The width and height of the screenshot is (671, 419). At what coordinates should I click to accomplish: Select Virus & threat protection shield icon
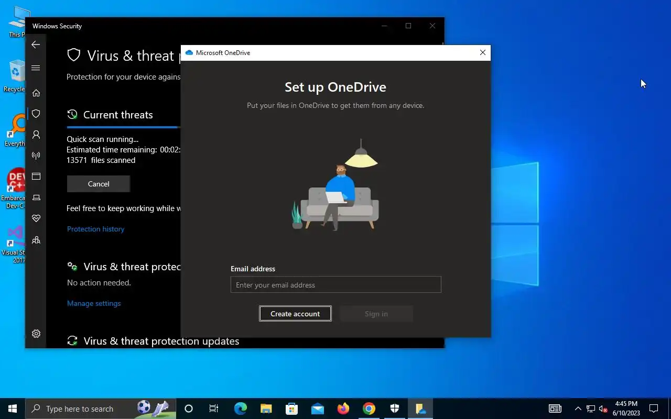coord(36,114)
